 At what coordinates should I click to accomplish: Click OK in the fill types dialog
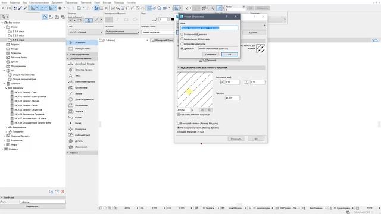tap(256, 139)
